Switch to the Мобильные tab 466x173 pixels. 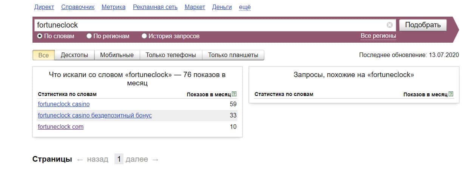117,55
